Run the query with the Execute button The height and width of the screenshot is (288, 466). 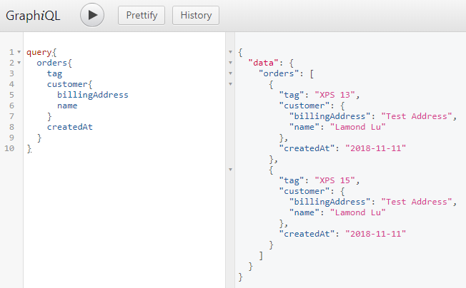pos(92,15)
